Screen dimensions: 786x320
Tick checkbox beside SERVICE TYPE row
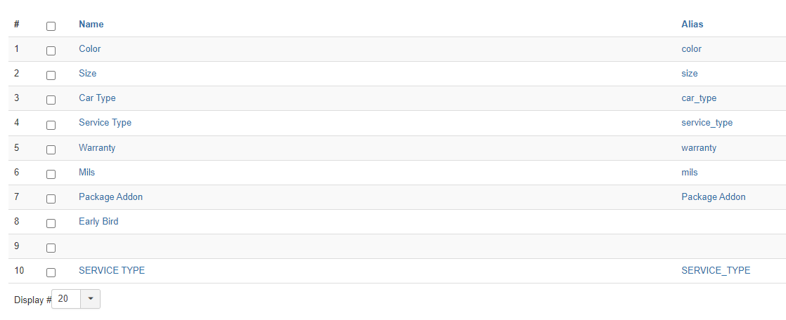coord(51,272)
